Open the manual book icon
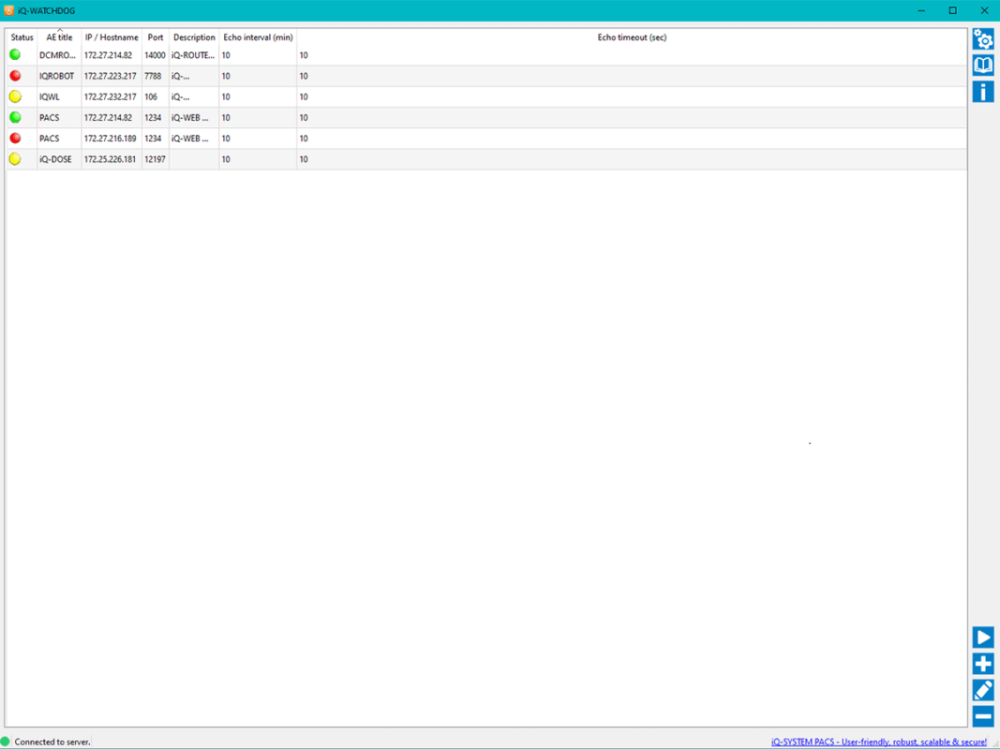This screenshot has height=749, width=1000. tap(983, 65)
